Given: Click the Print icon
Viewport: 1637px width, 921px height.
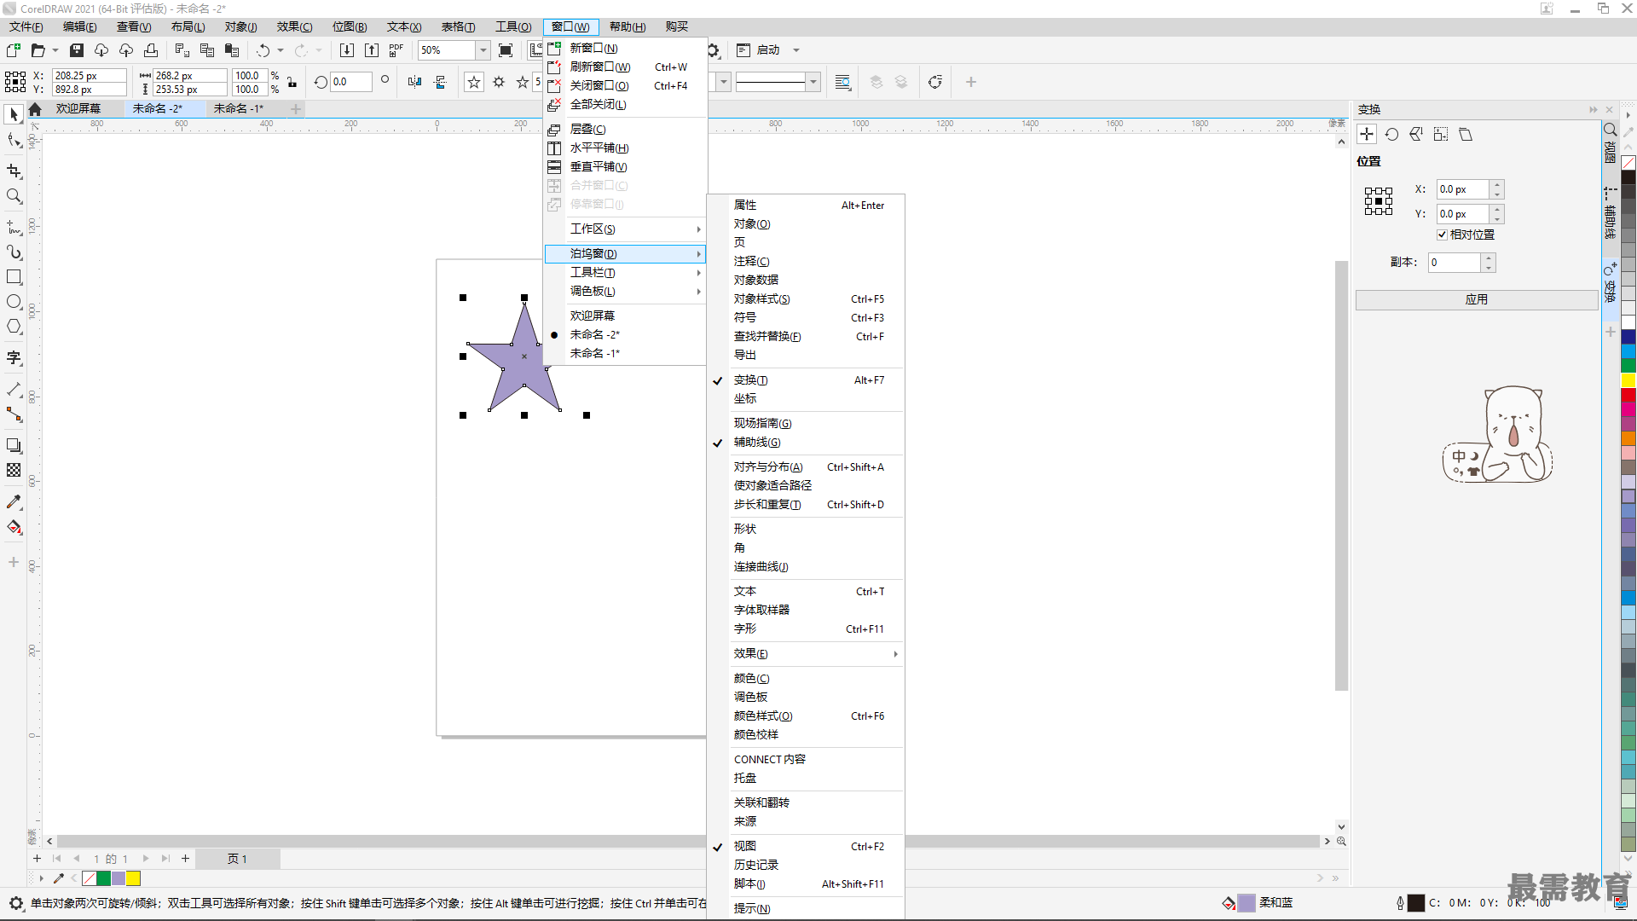Looking at the screenshot, I should pyautogui.click(x=151, y=50).
